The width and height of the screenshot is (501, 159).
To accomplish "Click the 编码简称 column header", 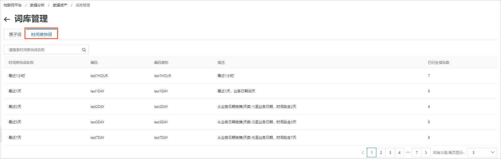I will (161, 63).
